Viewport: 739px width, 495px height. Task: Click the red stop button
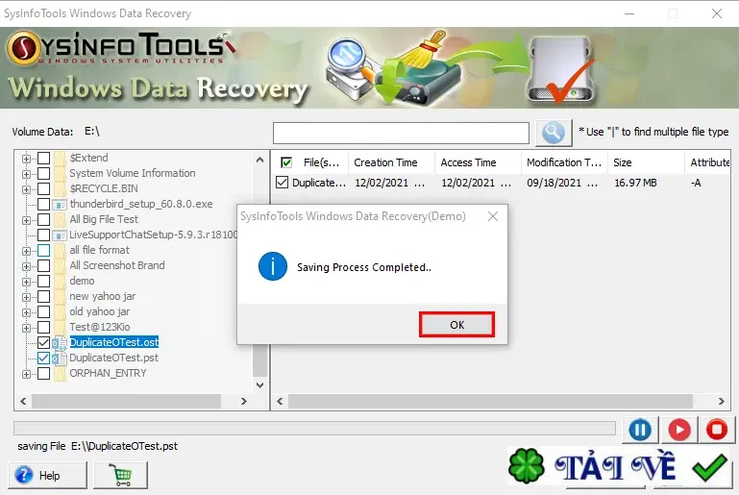(x=717, y=430)
